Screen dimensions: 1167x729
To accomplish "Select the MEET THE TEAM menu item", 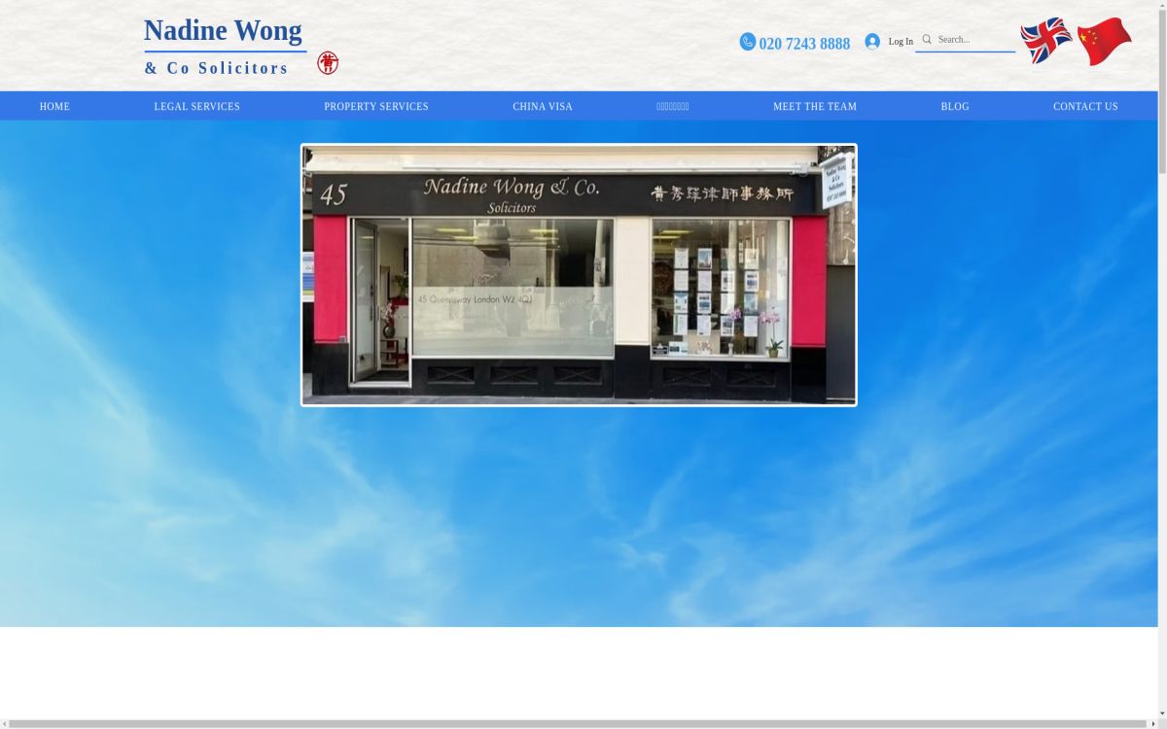I will 815,106.
